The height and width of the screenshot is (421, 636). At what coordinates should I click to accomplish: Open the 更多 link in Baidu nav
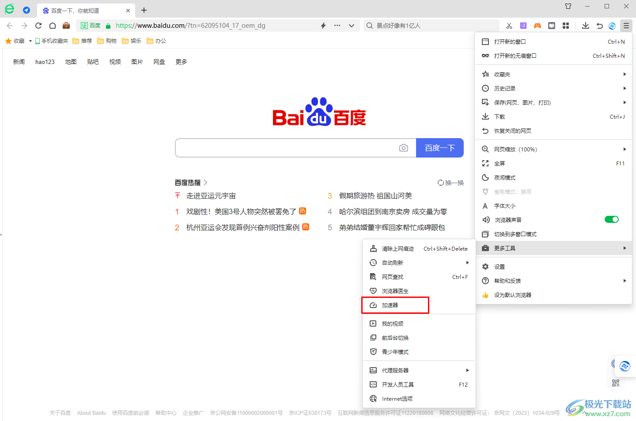(181, 62)
